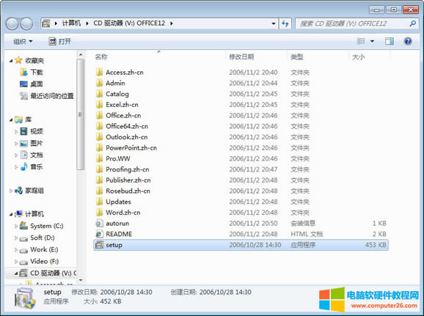Change view layout icon
Image resolution: width=424 pixels, height=316 pixels.
[361, 41]
